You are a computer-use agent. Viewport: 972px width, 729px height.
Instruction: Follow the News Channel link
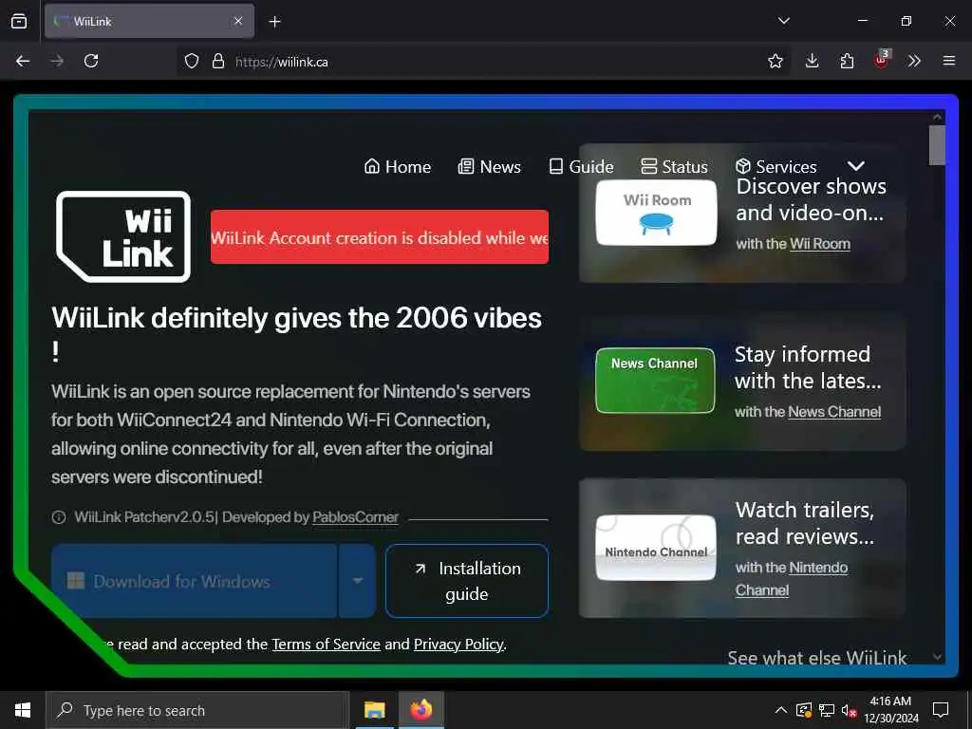(833, 412)
